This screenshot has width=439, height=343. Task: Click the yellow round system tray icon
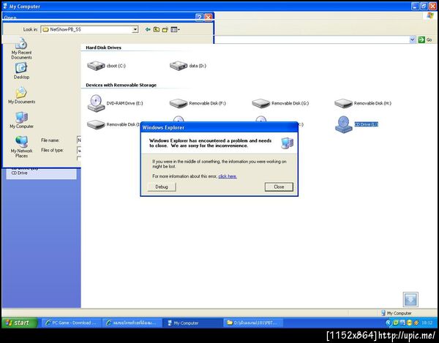pyautogui.click(x=409, y=323)
